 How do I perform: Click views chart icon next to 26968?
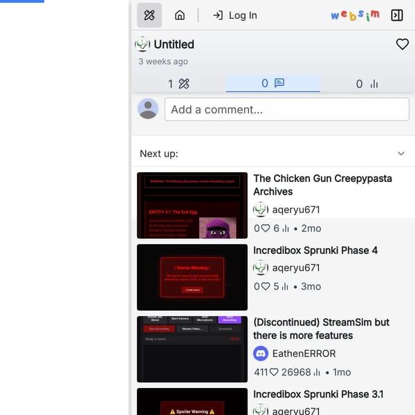coord(317,372)
